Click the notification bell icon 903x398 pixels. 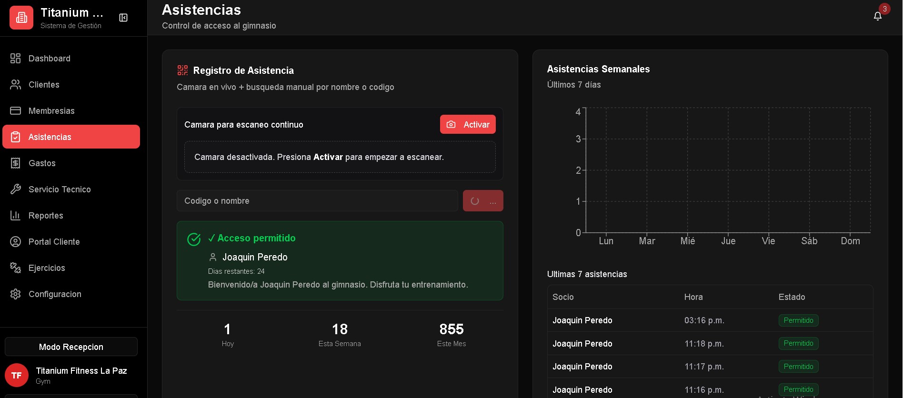pyautogui.click(x=877, y=17)
